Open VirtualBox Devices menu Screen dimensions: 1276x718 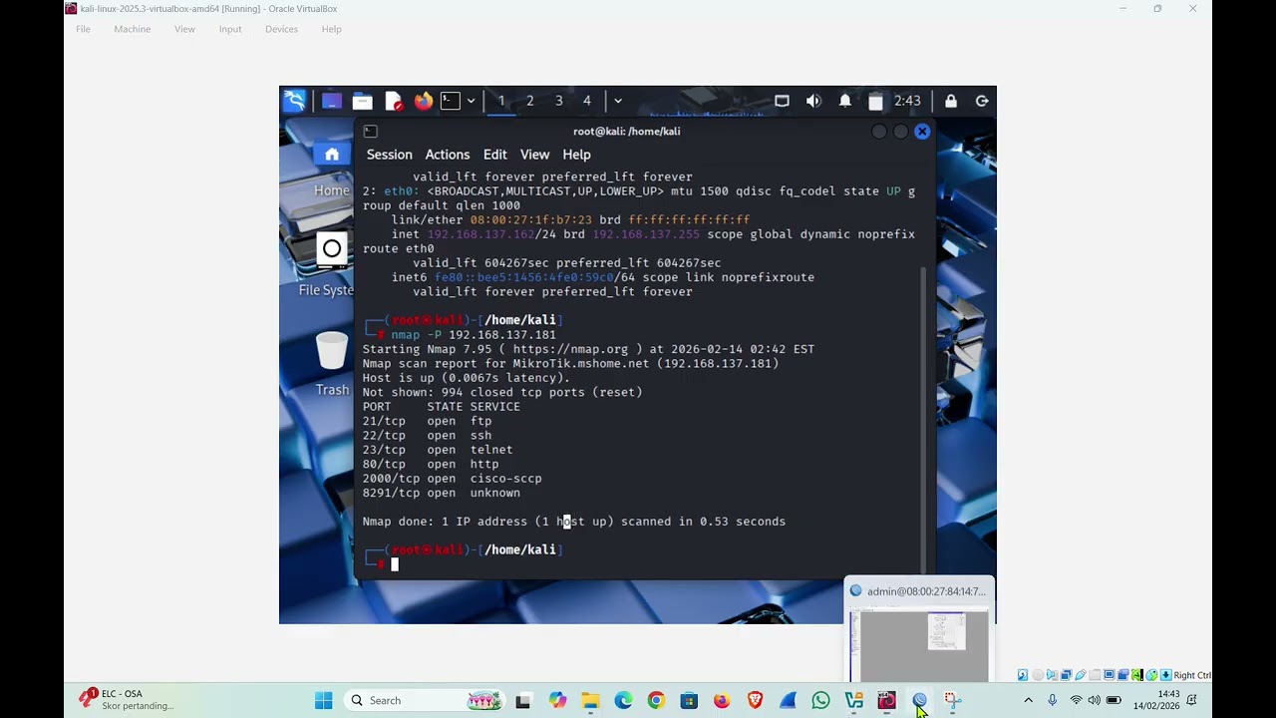281,29
